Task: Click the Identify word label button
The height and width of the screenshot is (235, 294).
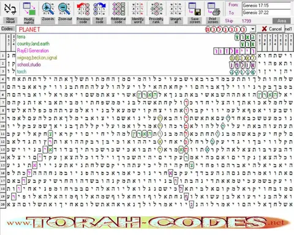Action: (x=138, y=20)
